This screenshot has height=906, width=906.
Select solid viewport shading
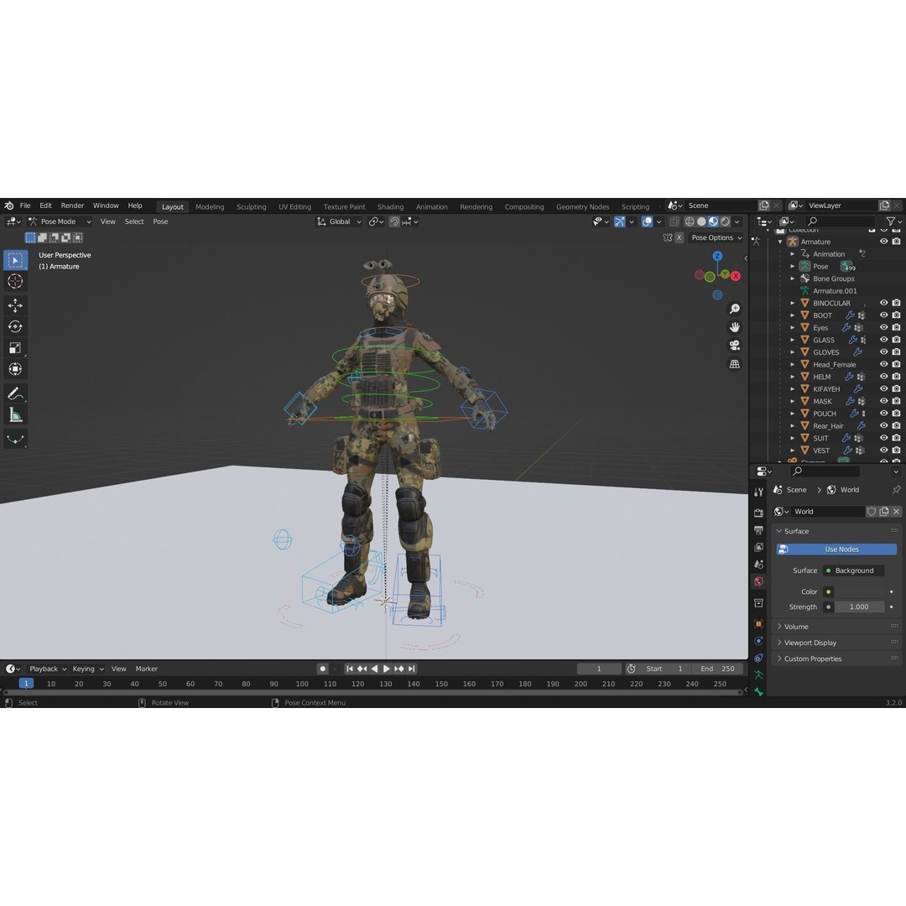click(x=701, y=221)
